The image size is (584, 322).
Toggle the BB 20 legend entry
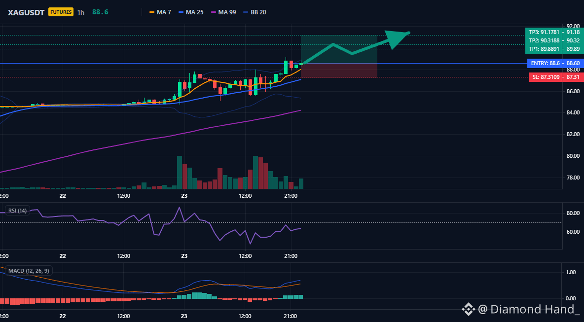coord(255,12)
